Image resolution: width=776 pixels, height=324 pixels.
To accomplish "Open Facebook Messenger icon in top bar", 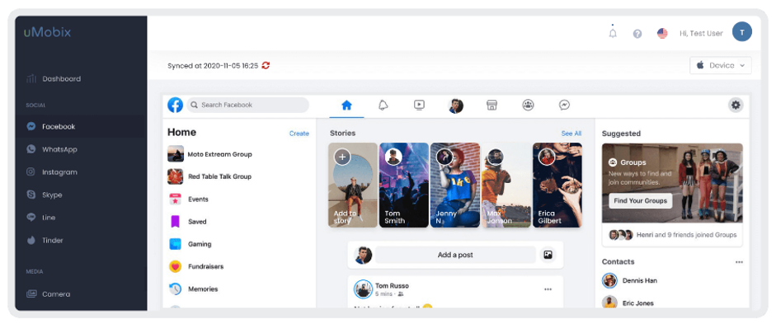I will point(564,105).
